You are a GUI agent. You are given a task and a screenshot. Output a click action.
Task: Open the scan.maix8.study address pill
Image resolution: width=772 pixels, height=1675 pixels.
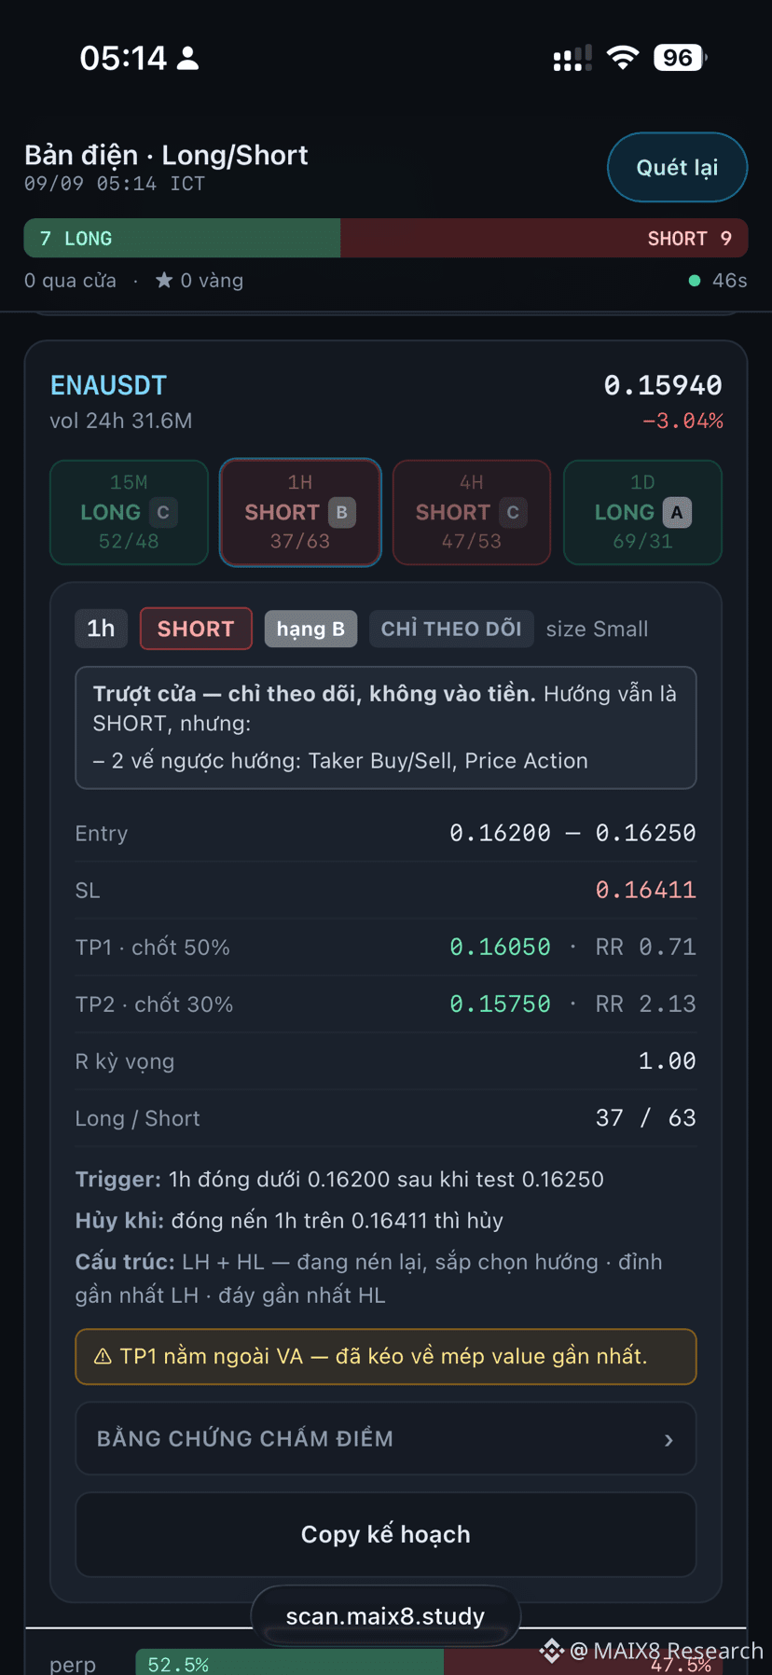point(386,1616)
